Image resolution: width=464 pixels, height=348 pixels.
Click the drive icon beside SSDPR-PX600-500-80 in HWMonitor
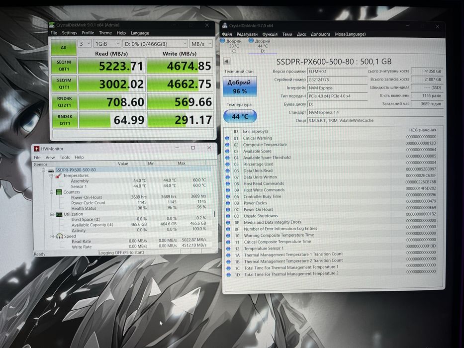click(x=51, y=171)
